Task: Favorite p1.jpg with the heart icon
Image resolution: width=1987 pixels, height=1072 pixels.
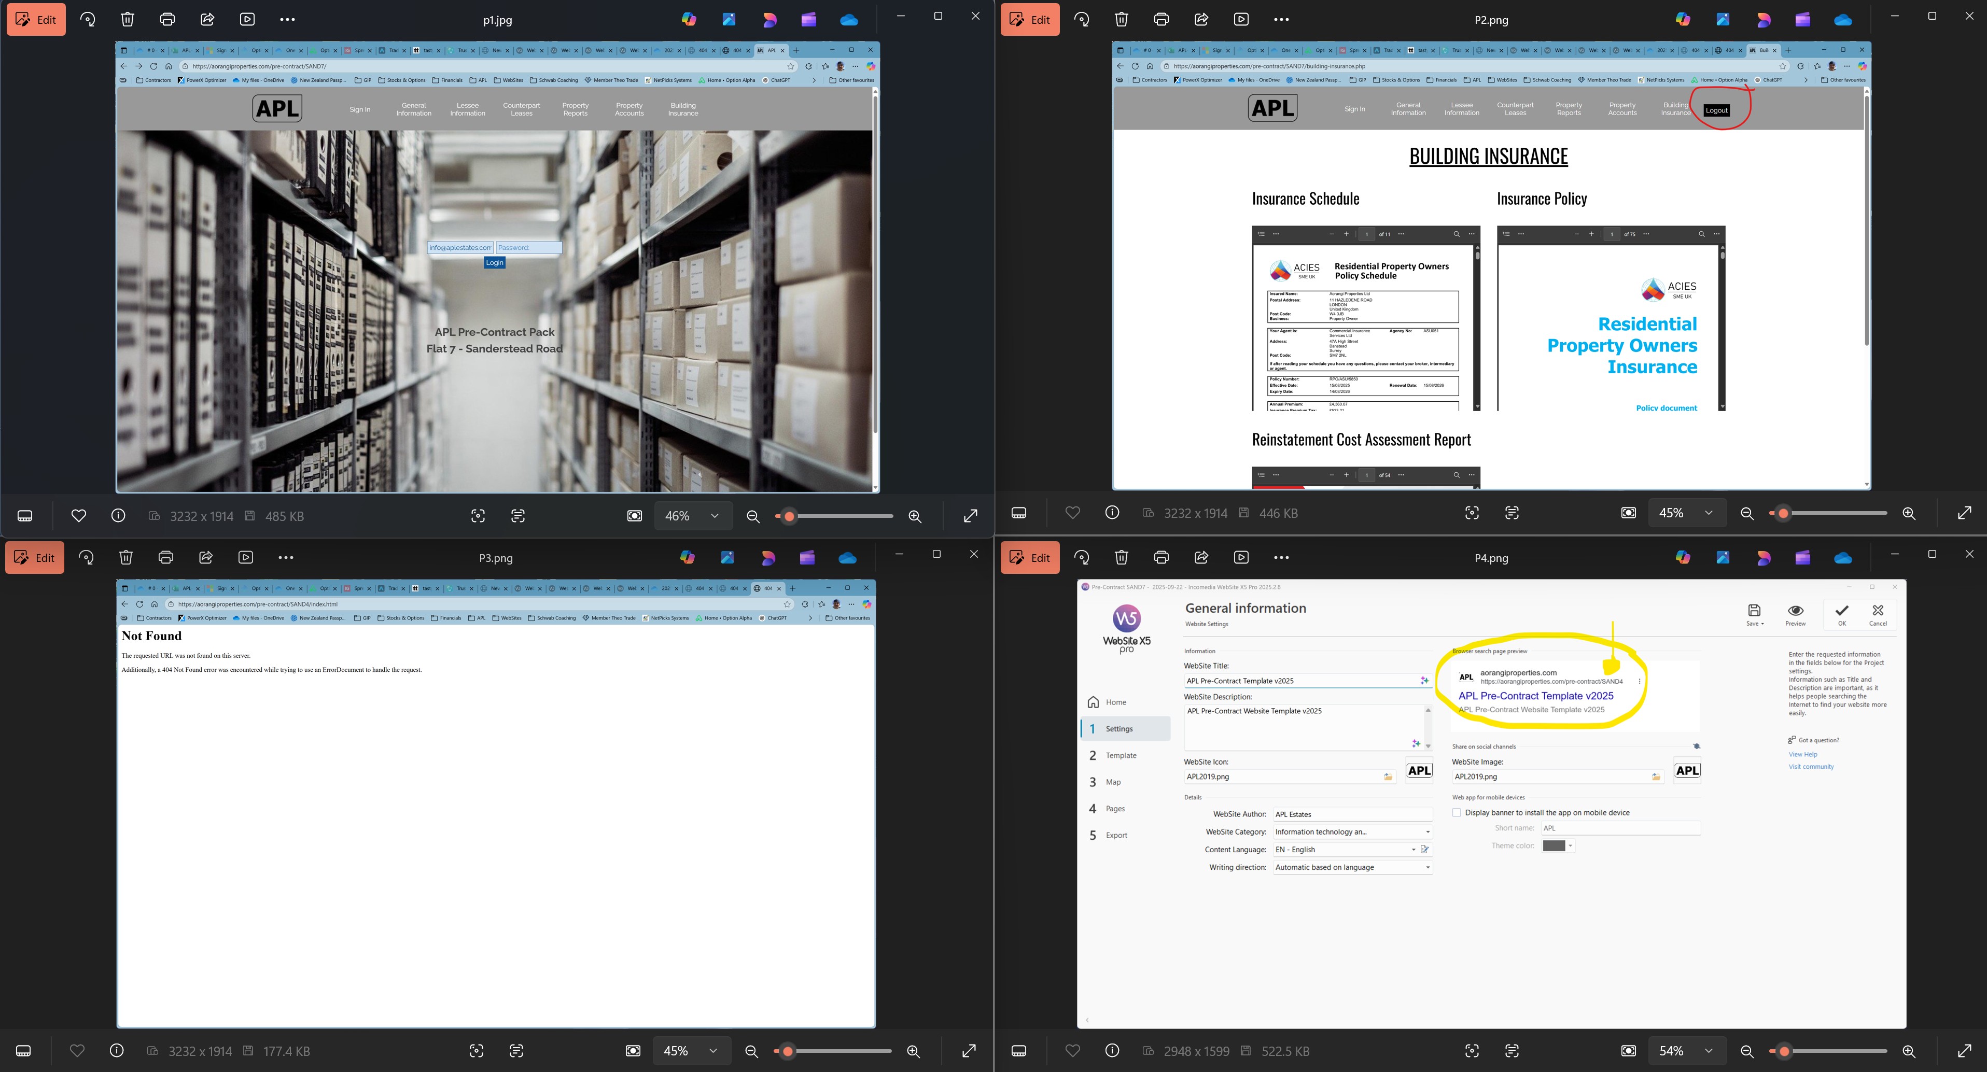Action: coord(78,516)
